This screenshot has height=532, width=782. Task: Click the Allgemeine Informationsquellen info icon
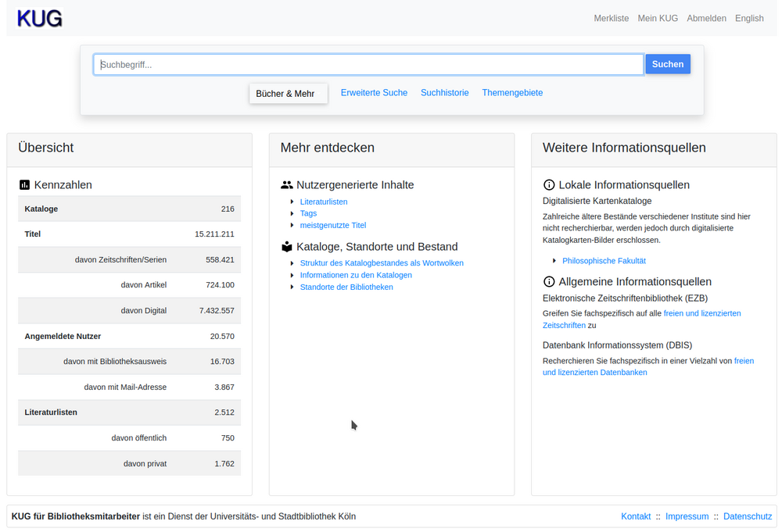pyautogui.click(x=549, y=282)
